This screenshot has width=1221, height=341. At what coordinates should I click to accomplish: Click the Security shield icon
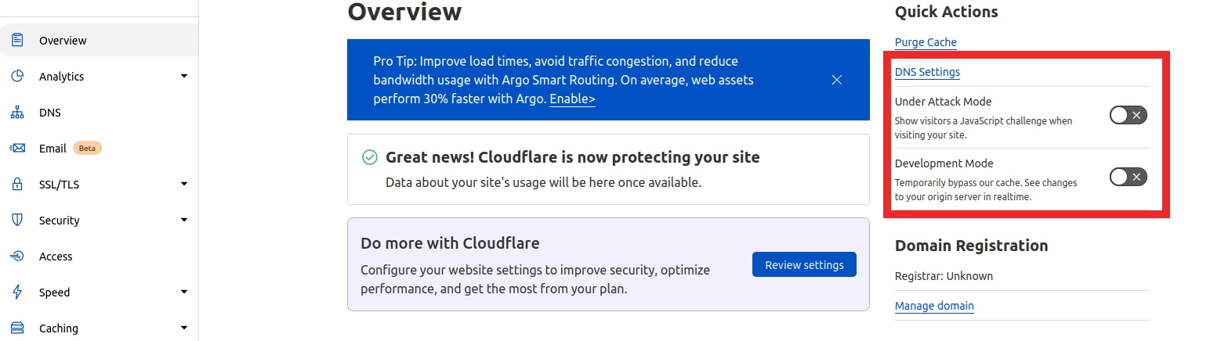pos(17,221)
